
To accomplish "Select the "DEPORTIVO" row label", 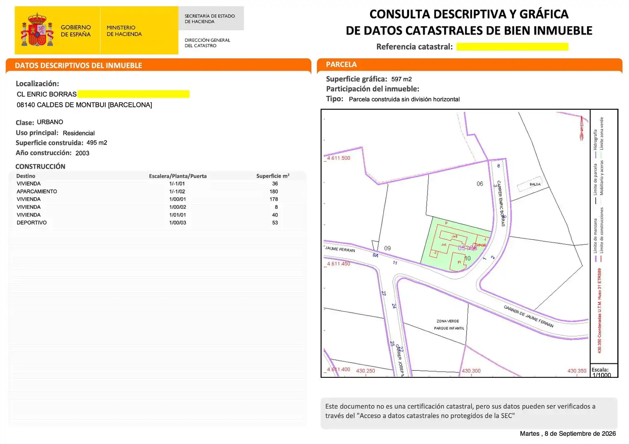I will pyautogui.click(x=32, y=223).
